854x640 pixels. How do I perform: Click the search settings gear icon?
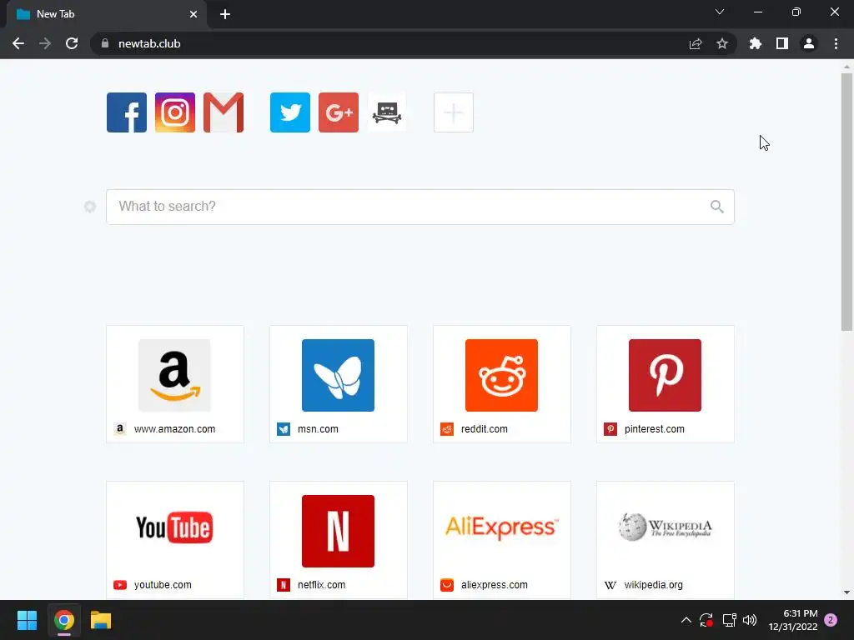pos(90,207)
